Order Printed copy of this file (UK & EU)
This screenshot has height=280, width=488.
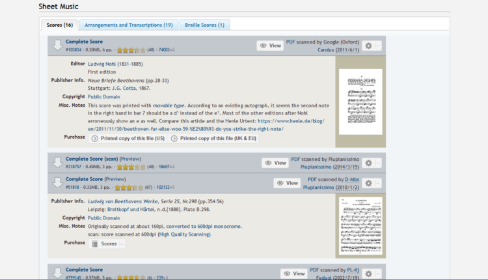[213, 138]
